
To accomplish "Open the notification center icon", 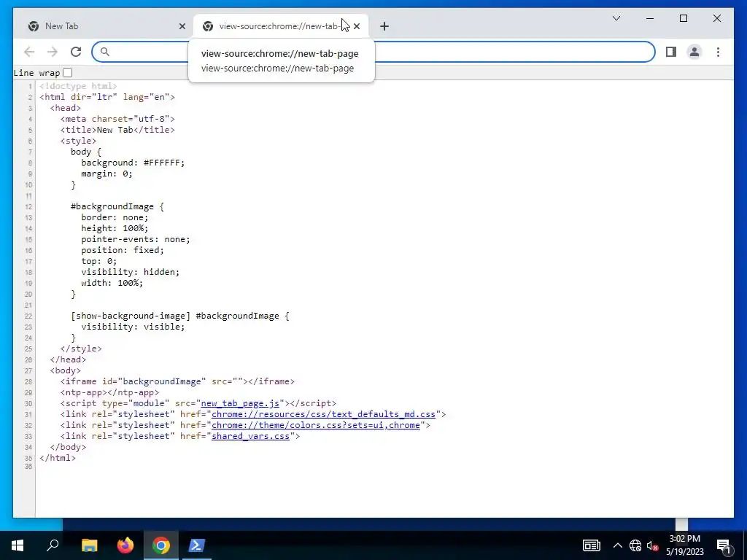I will (724, 545).
